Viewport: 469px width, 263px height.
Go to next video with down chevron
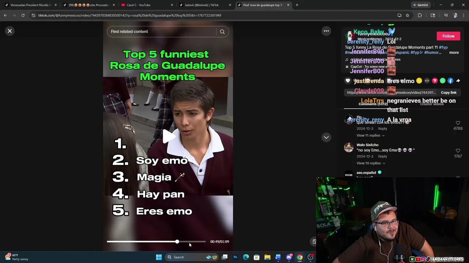click(x=326, y=137)
